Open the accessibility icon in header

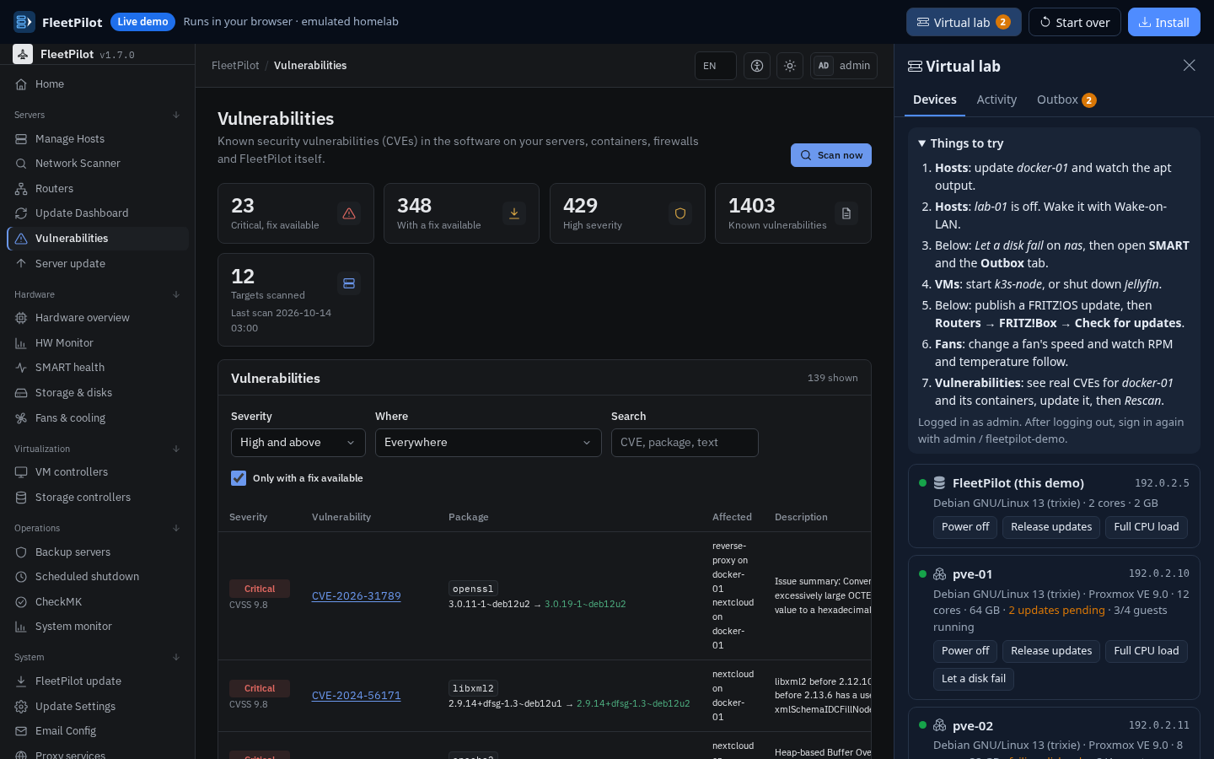coord(757,66)
